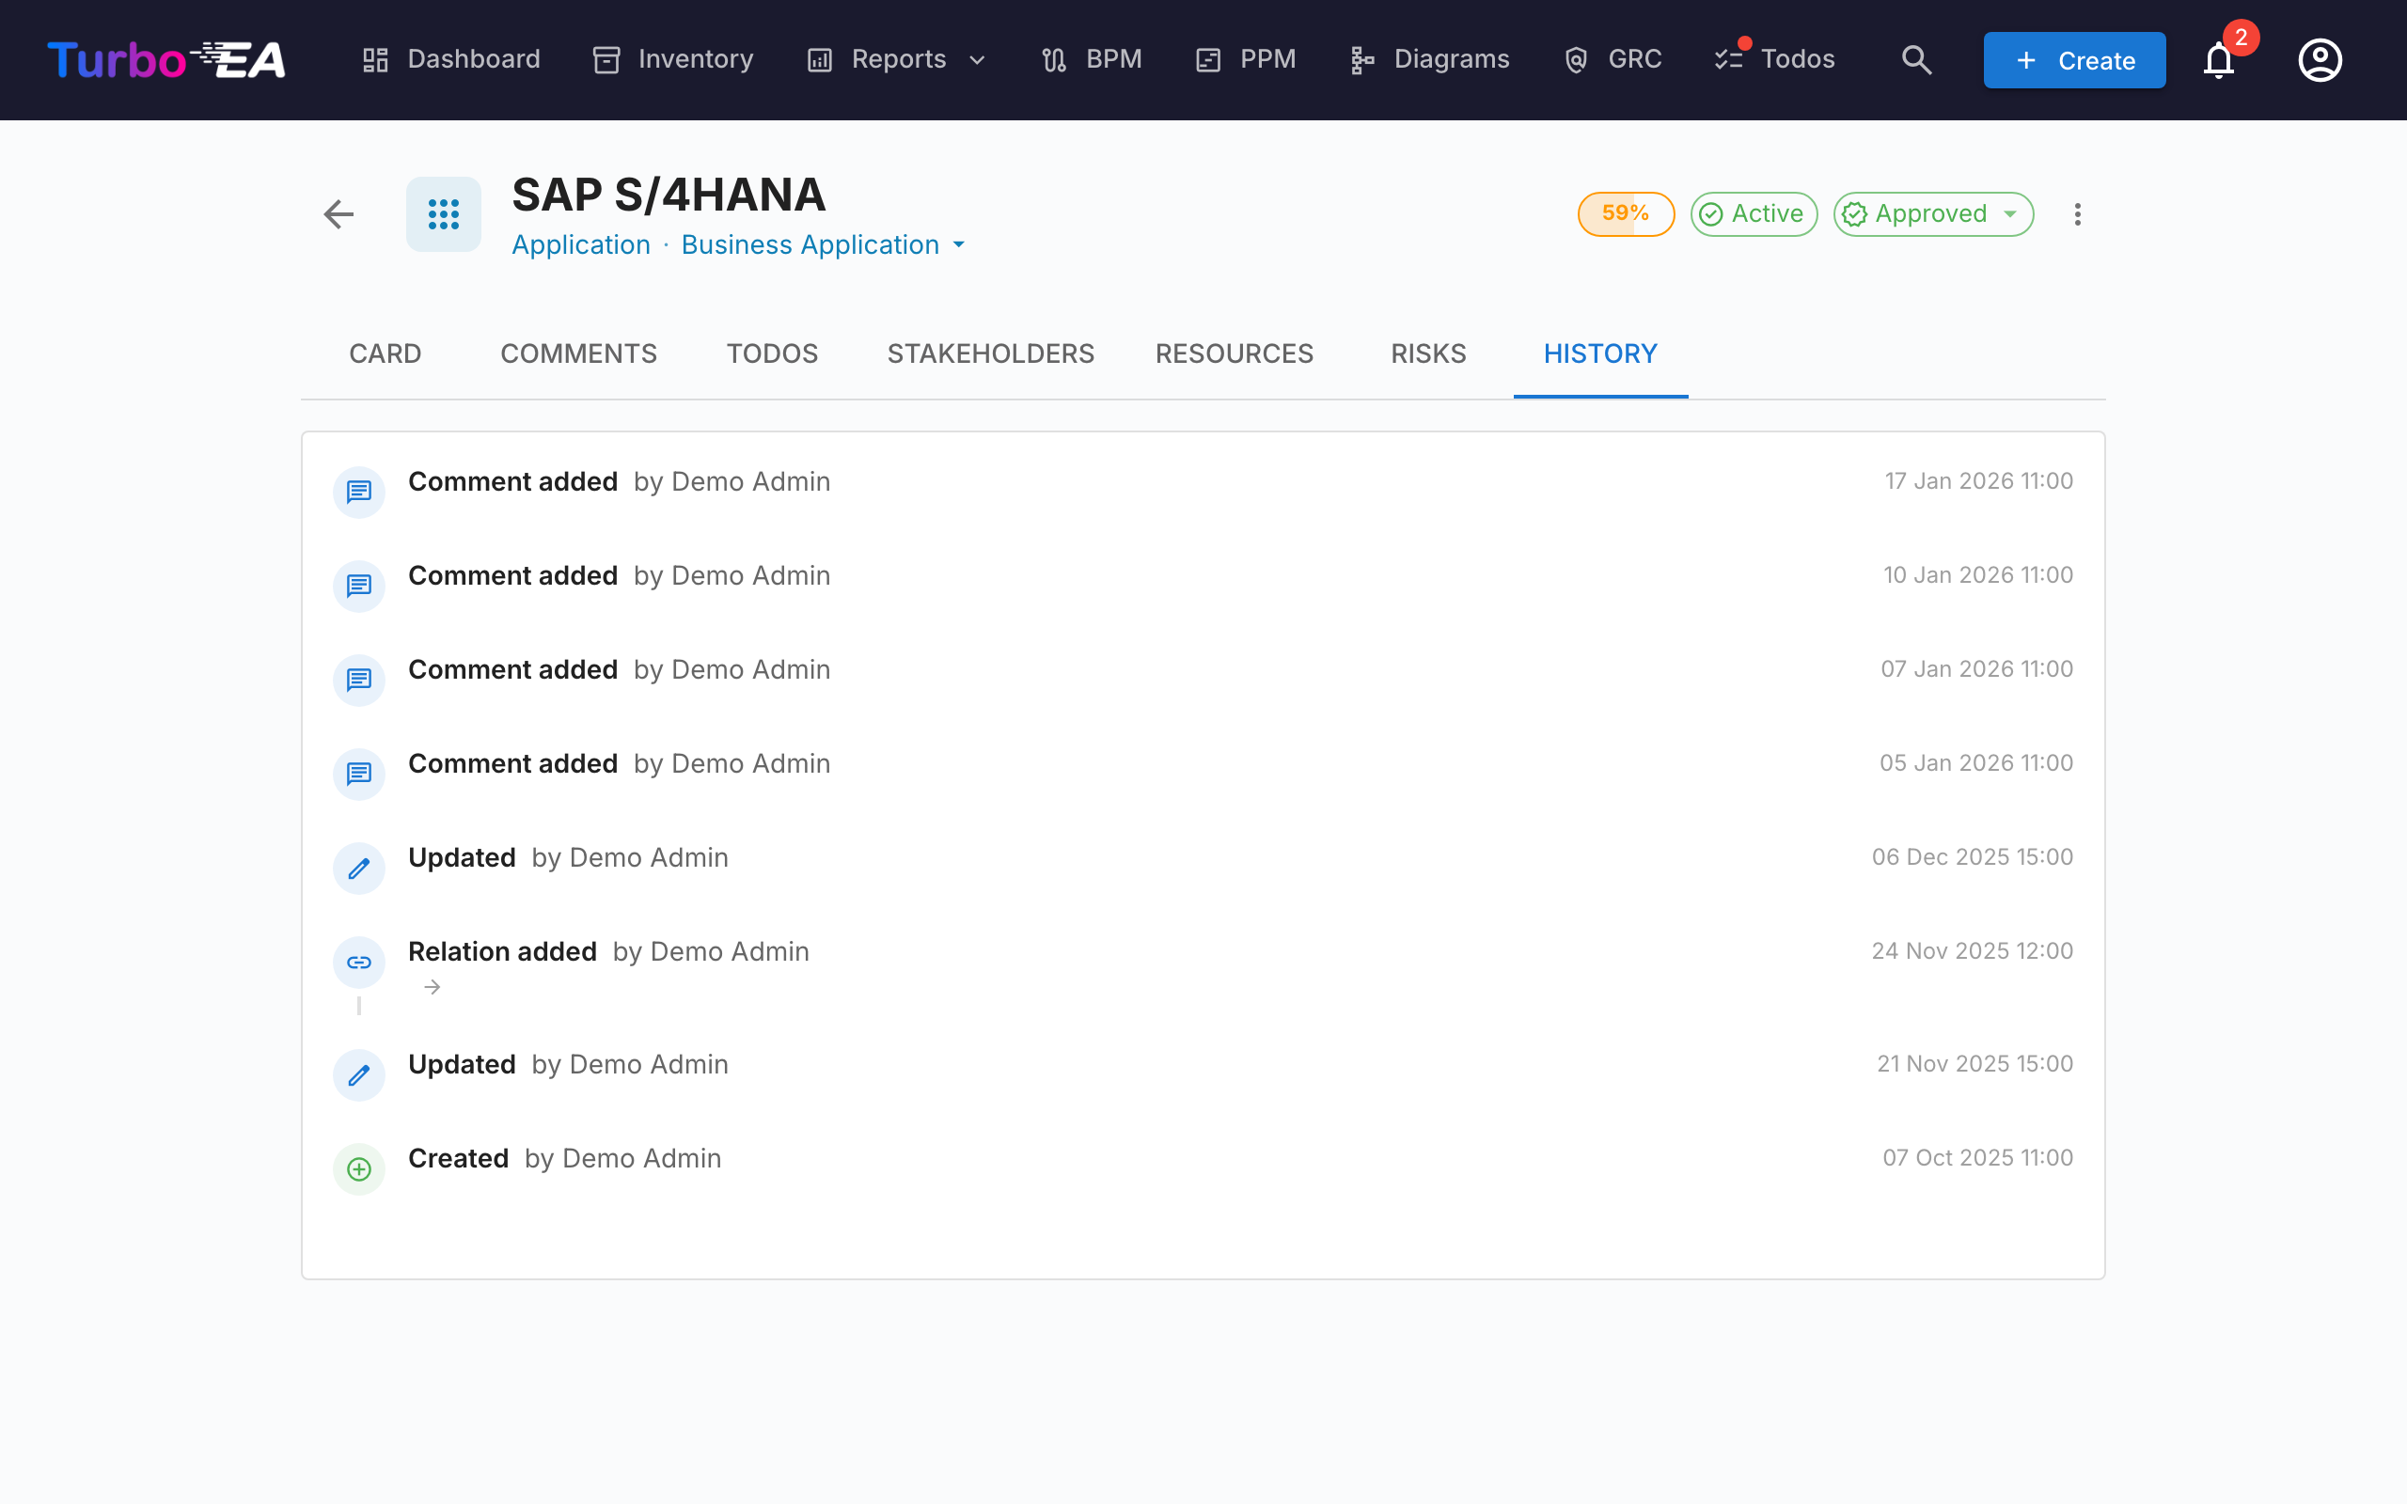Open the three-dot more options menu
2407x1504 pixels.
click(x=2077, y=214)
